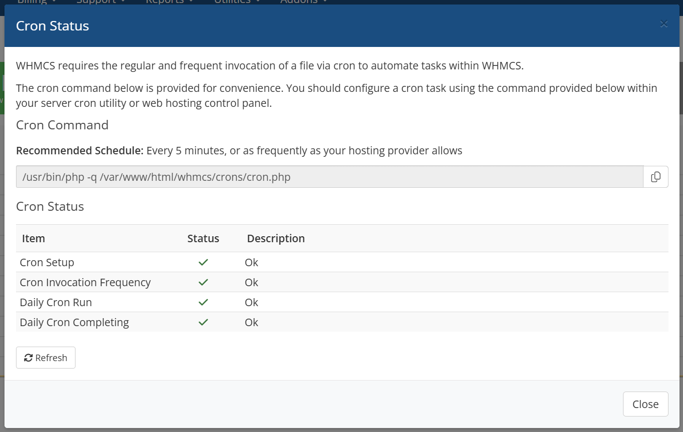Select the cron command text field

[x=329, y=177]
